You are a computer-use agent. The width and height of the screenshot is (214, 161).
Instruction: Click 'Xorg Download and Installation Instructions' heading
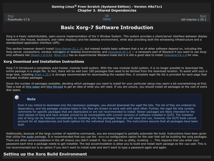coord(44,62)
